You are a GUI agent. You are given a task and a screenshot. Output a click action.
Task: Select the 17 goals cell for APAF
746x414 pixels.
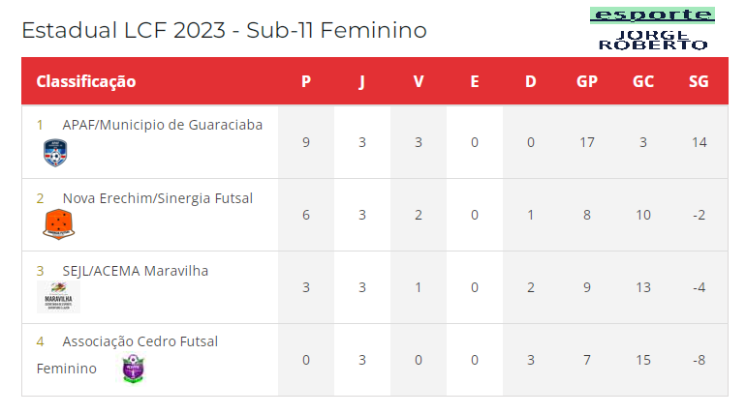(x=586, y=142)
